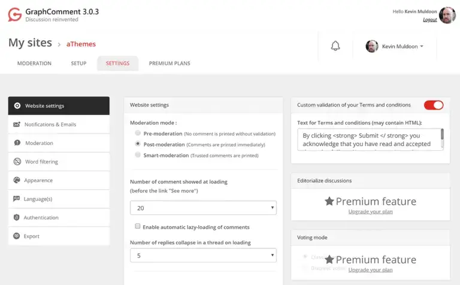Click the large profile photo beside Logout

[447, 15]
